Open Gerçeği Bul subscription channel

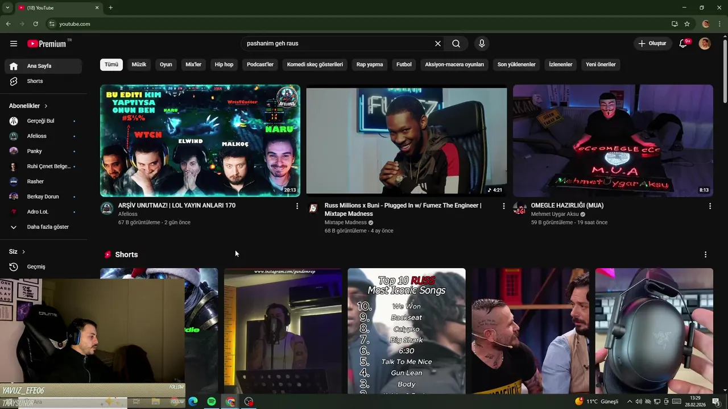point(43,121)
